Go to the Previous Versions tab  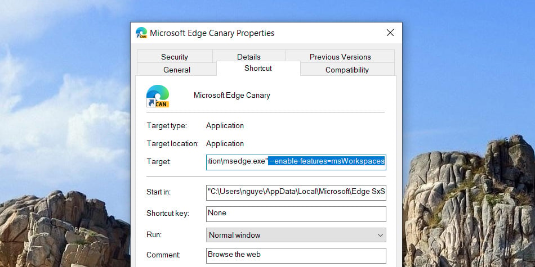340,57
